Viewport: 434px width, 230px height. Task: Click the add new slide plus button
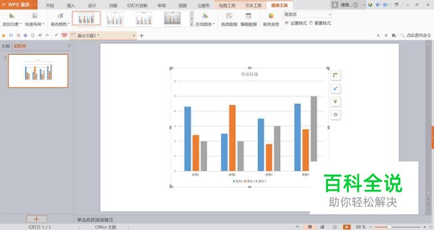point(36,219)
